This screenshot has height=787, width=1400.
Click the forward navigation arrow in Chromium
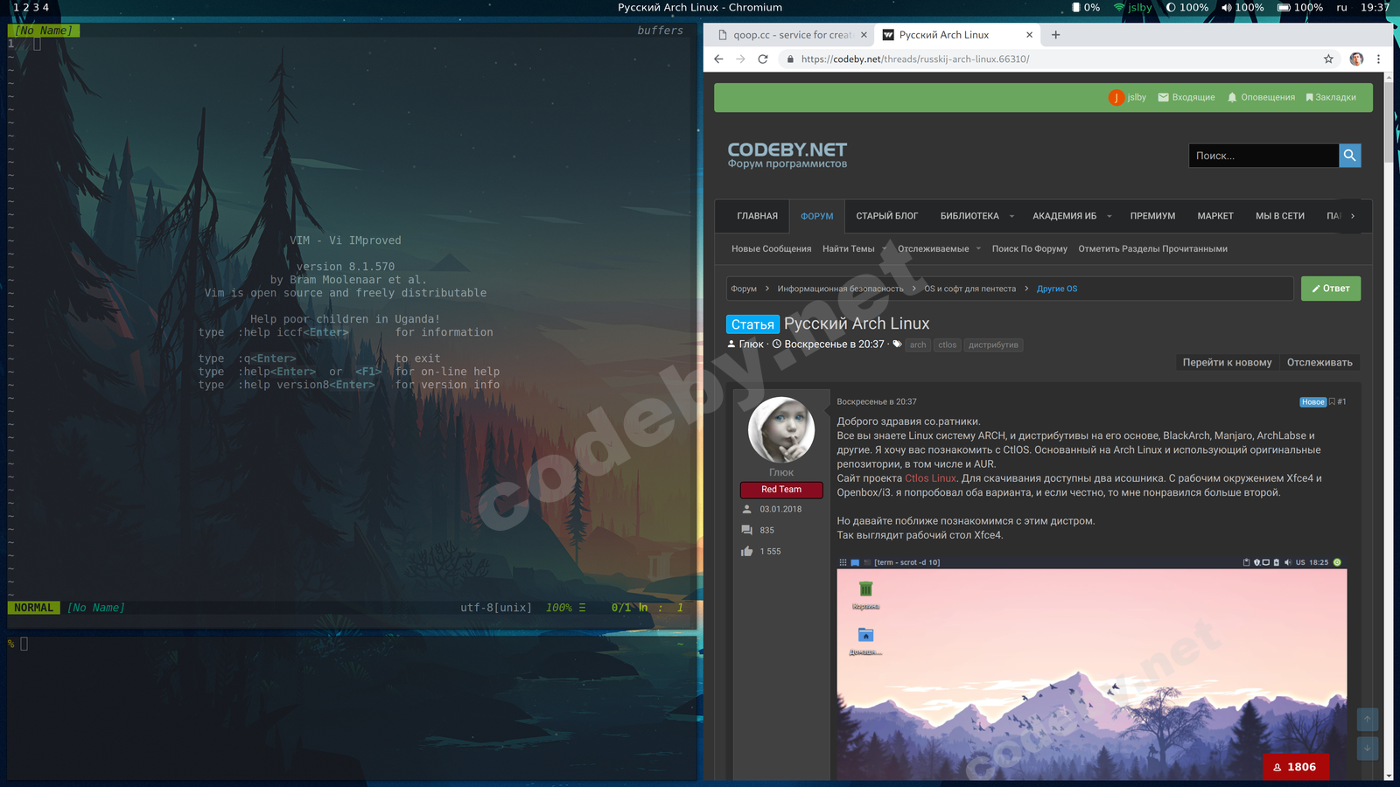[740, 59]
